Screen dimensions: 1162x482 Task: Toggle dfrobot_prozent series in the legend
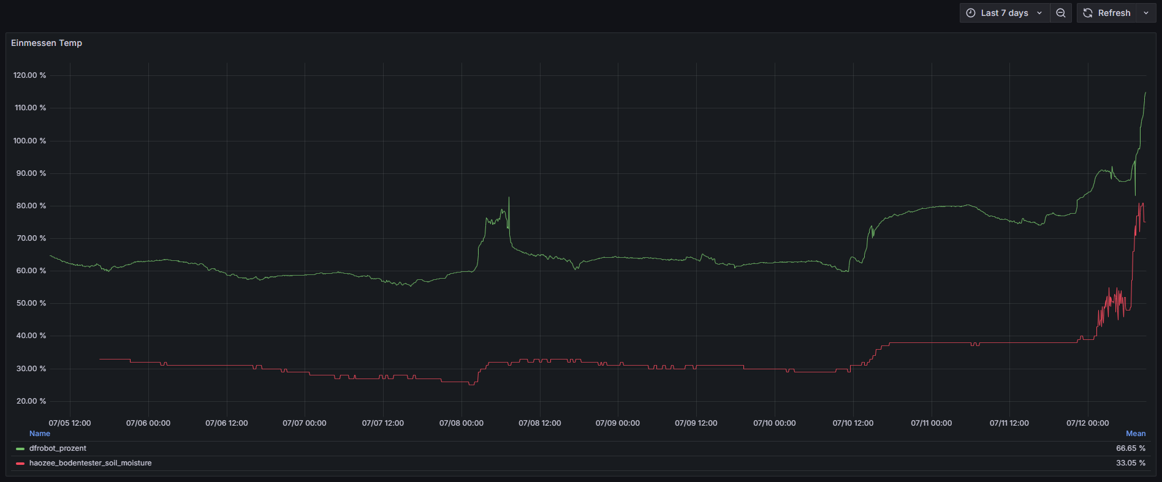click(x=58, y=448)
